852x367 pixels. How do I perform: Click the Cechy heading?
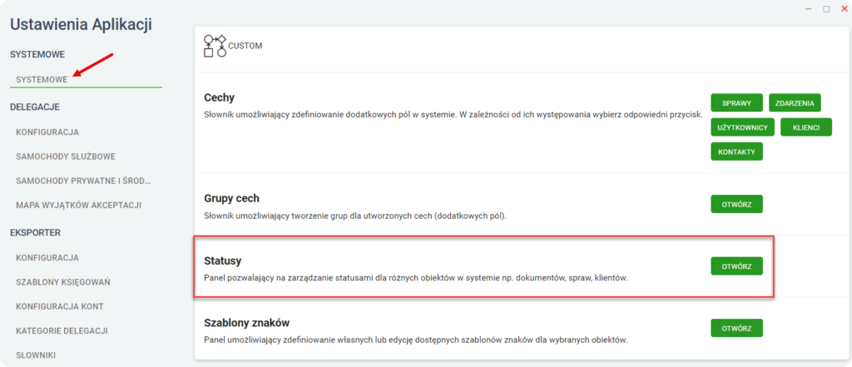[219, 98]
